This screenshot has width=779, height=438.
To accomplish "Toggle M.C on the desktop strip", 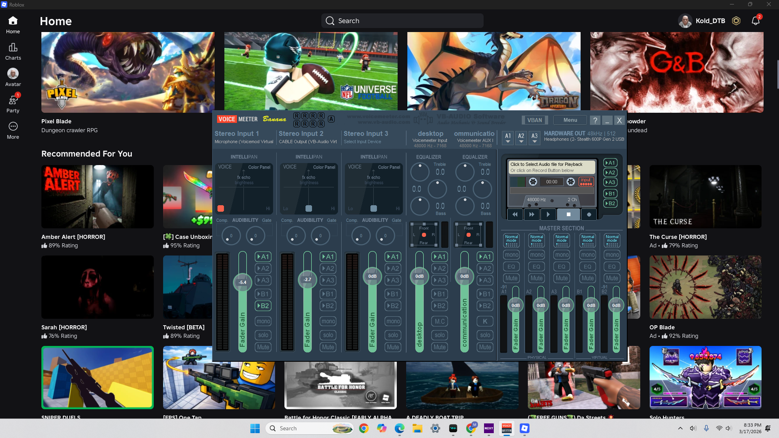I will point(440,321).
